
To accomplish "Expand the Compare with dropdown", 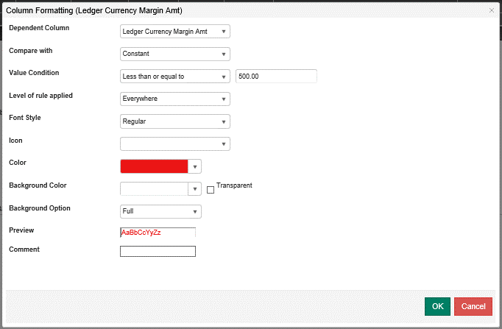I will 175,54.
